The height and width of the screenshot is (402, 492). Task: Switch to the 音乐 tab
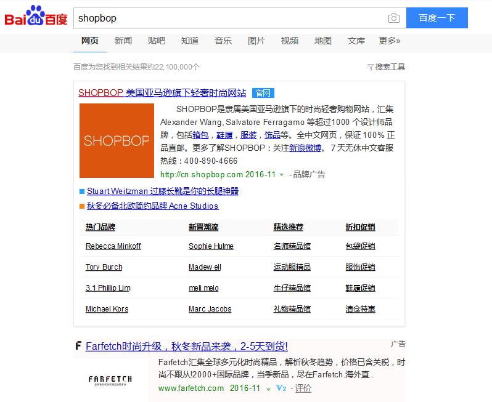[x=223, y=41]
